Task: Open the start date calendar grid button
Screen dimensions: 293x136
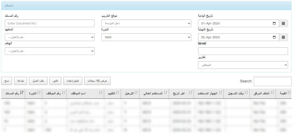Action: coord(283,23)
